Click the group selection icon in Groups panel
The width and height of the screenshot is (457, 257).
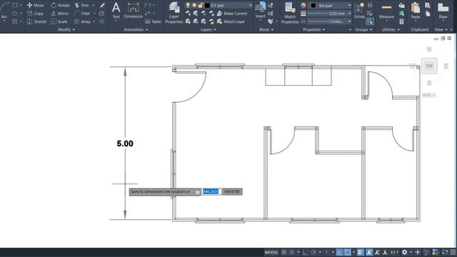pos(370,21)
